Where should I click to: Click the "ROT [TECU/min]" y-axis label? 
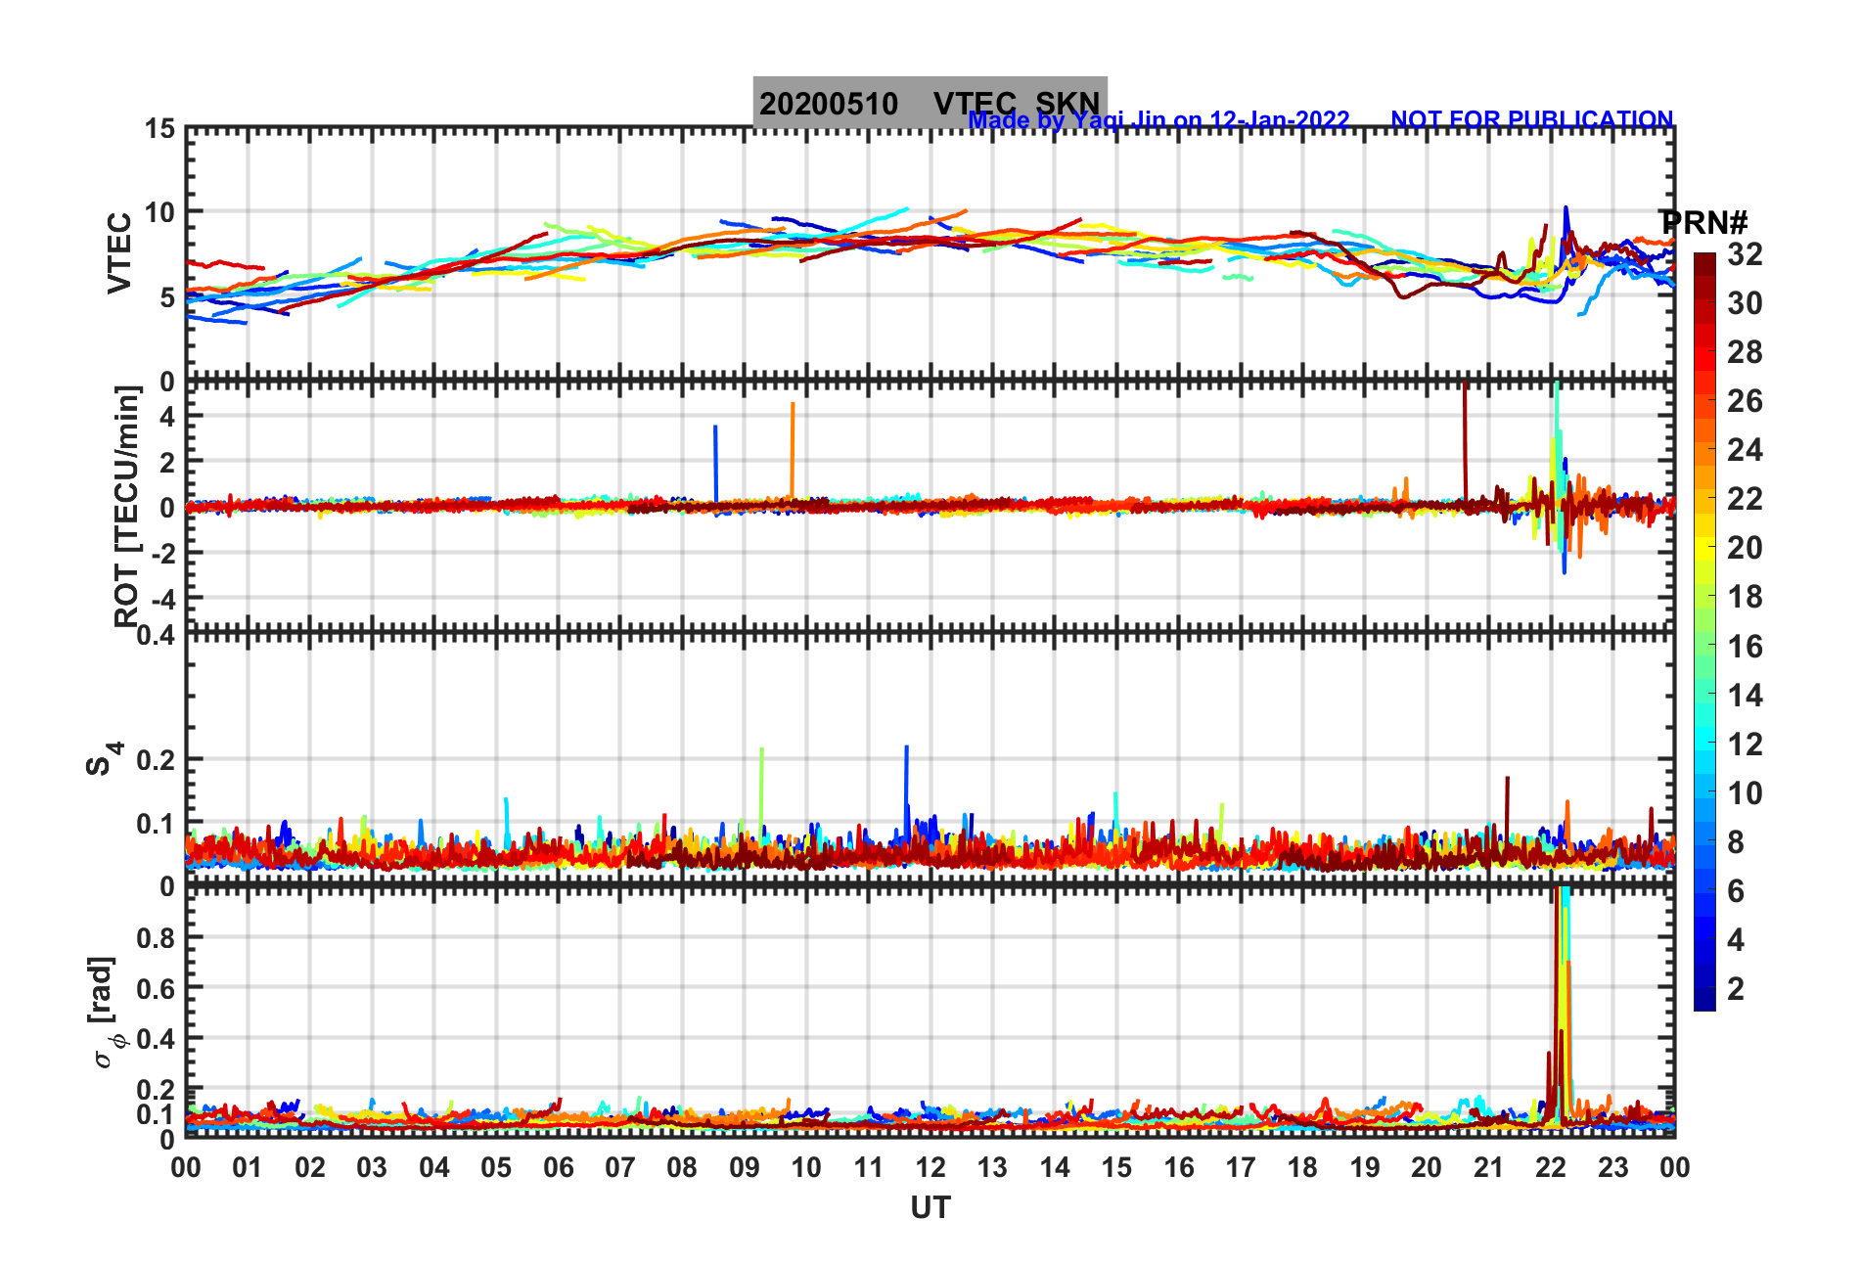tap(126, 506)
